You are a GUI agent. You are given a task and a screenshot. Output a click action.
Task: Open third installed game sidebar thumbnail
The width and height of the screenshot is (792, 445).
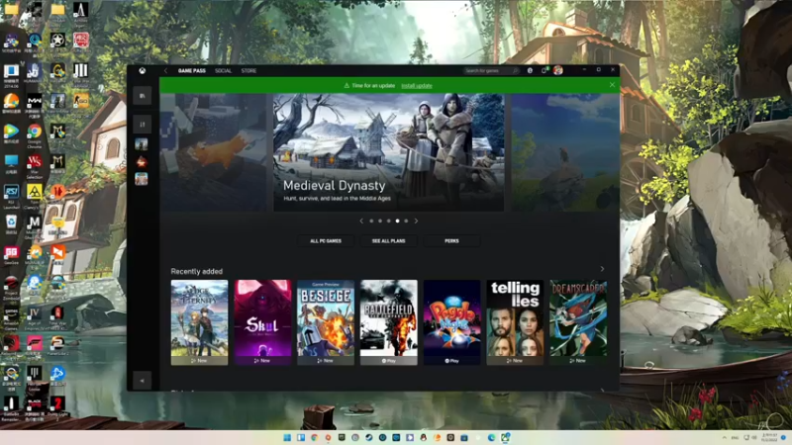[x=142, y=179]
